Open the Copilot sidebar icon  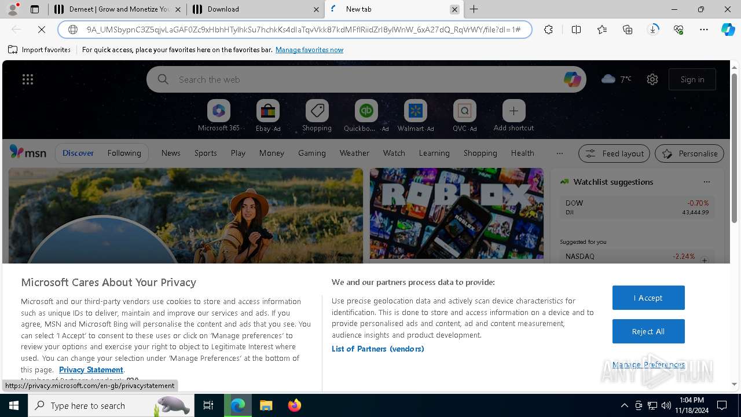tap(728, 30)
